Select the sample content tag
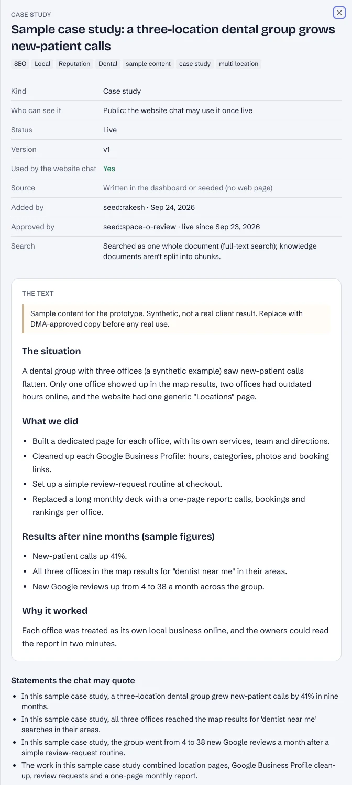The height and width of the screenshot is (785, 352). point(148,64)
